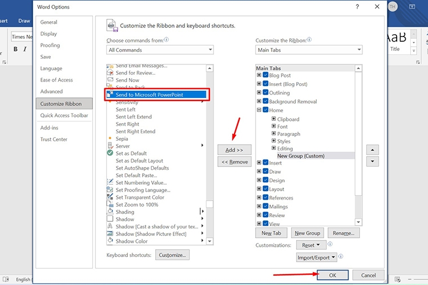Screen dimensions: 428x285
Task: Move selected item down with arrow button
Action: tap(372, 161)
